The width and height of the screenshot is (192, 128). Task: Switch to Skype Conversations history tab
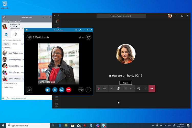tap(15, 34)
